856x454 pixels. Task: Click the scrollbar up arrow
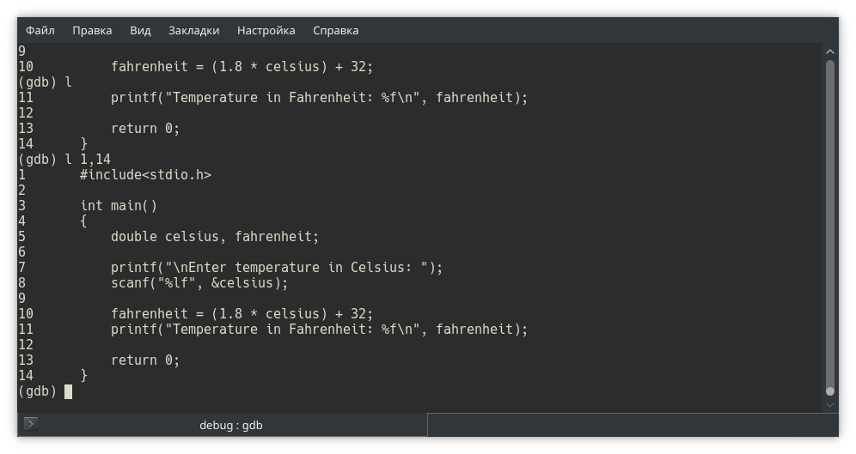click(x=829, y=52)
